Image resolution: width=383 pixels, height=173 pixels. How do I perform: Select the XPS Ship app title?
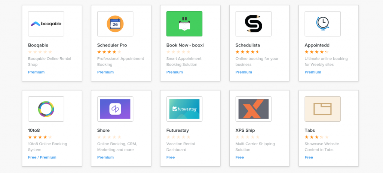[245, 131]
